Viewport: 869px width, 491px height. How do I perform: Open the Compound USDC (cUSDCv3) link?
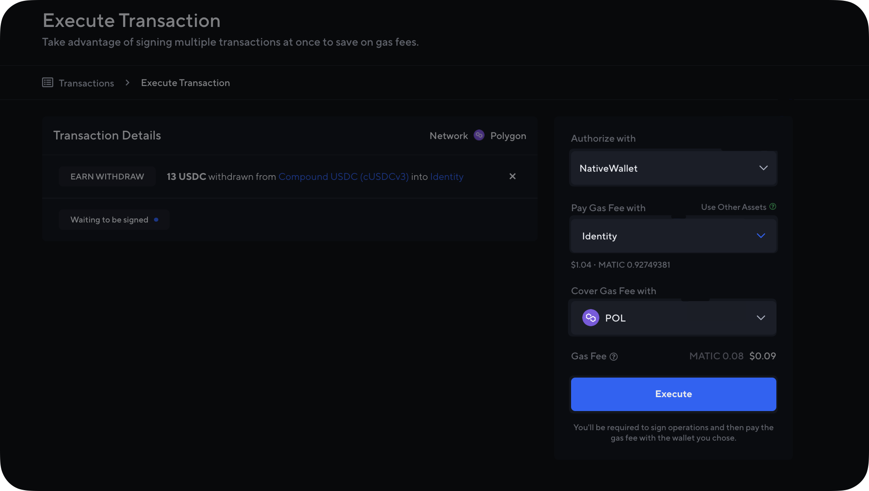pos(344,176)
